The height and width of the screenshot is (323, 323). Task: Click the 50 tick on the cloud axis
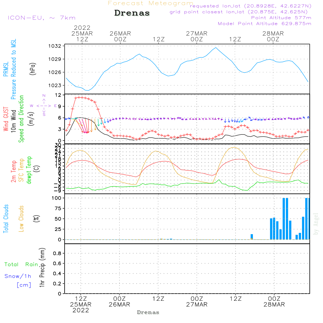58,219
